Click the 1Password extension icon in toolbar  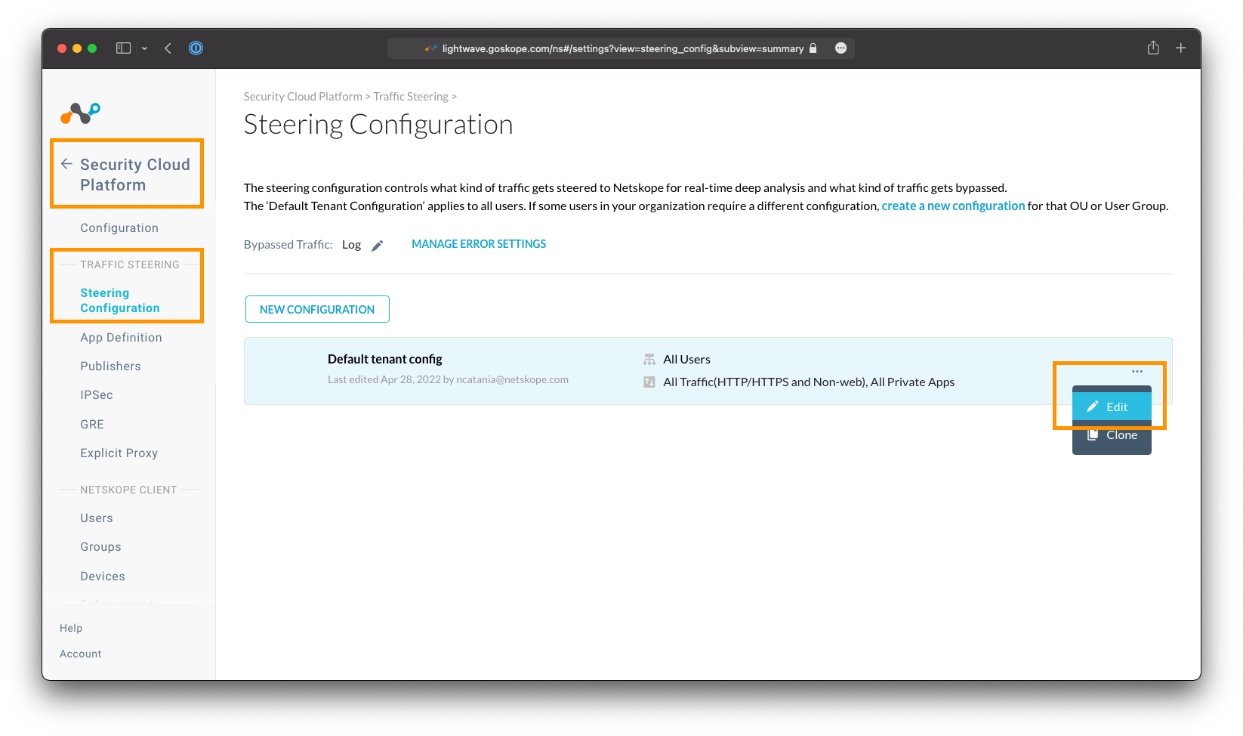coord(196,48)
